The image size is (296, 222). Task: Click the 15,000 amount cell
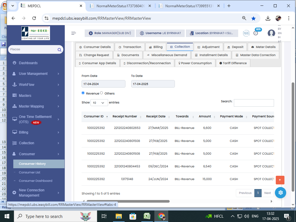click(x=207, y=179)
